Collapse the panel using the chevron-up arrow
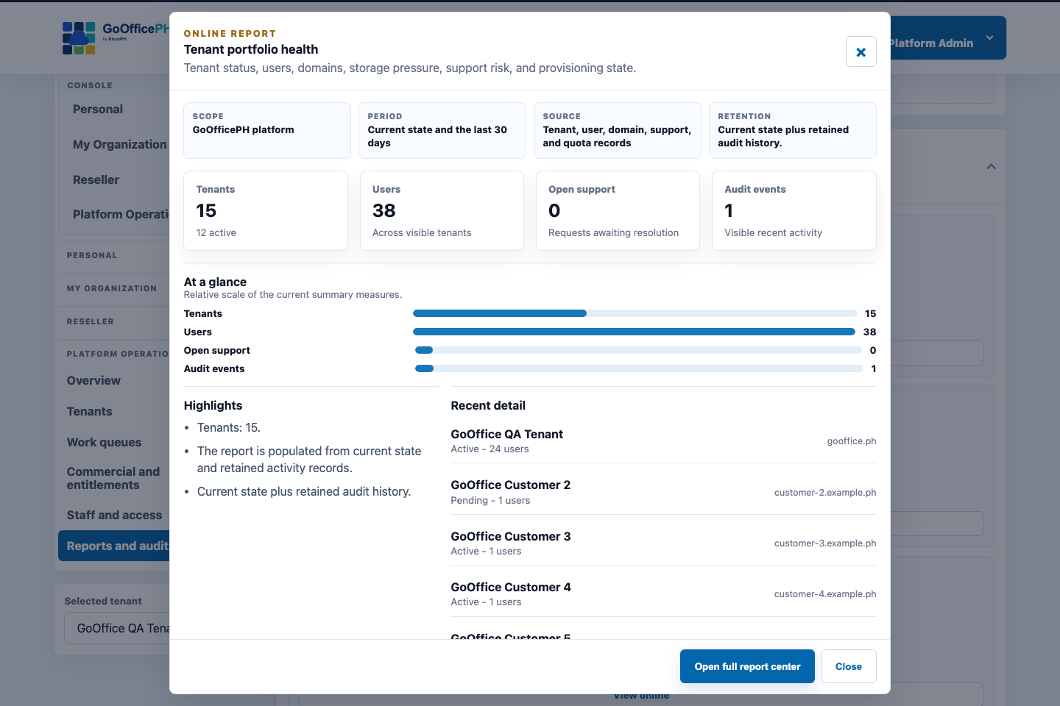Image resolution: width=1060 pixels, height=706 pixels. (991, 167)
